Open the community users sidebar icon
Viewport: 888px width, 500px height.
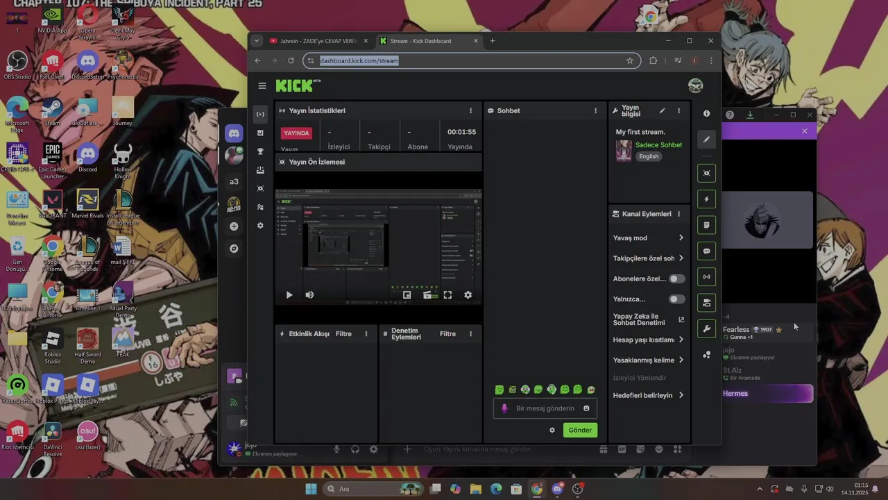pyautogui.click(x=260, y=207)
